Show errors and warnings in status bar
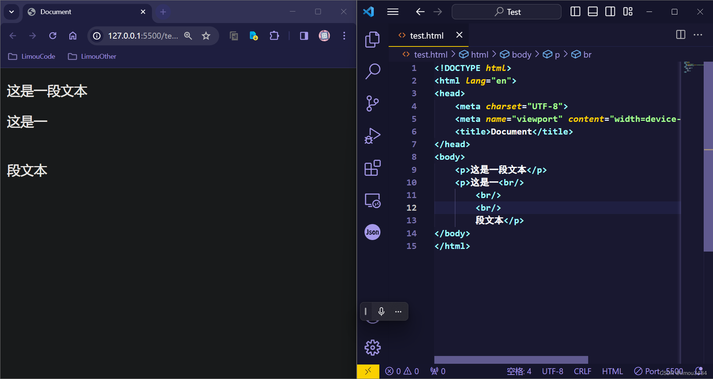Screen dimensions: 713x379 click(402, 371)
